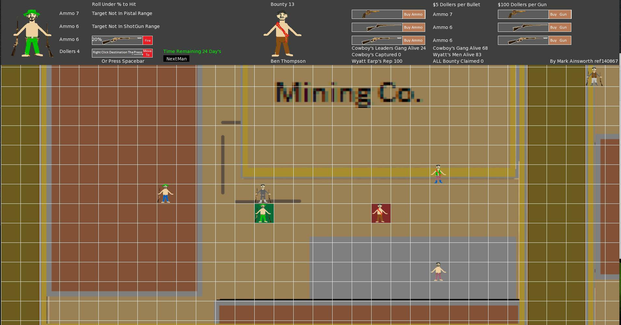
Task: Click the green-vested man below Mining Co. sign
Action: click(438, 174)
